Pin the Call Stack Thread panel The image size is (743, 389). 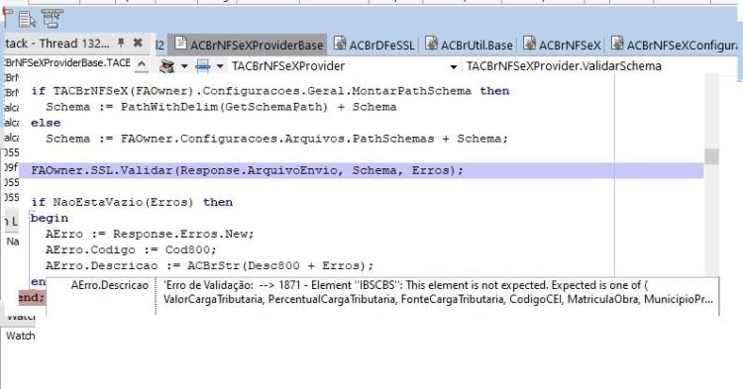(x=121, y=43)
